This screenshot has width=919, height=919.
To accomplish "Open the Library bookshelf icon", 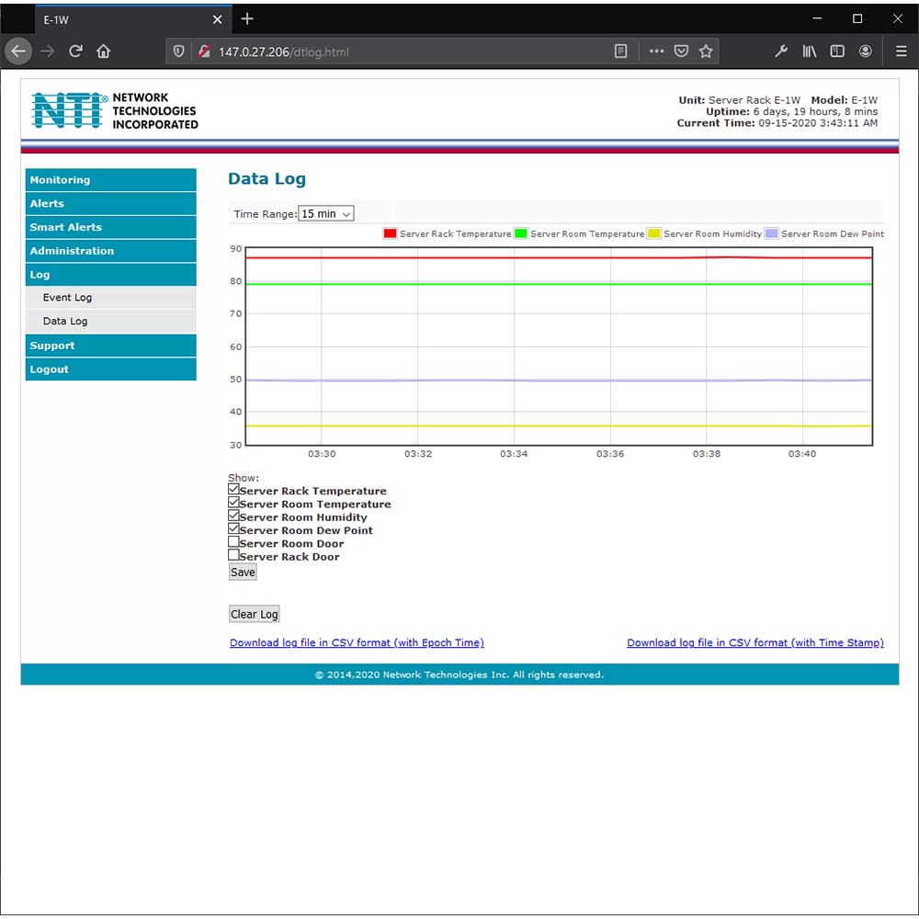I will 810,51.
